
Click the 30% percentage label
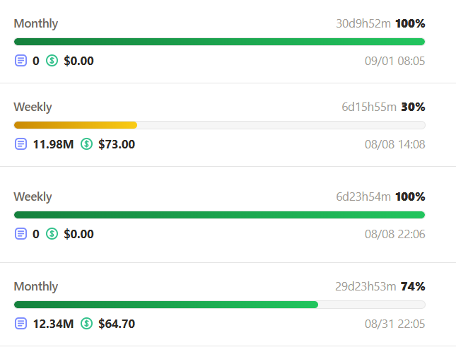(x=413, y=107)
